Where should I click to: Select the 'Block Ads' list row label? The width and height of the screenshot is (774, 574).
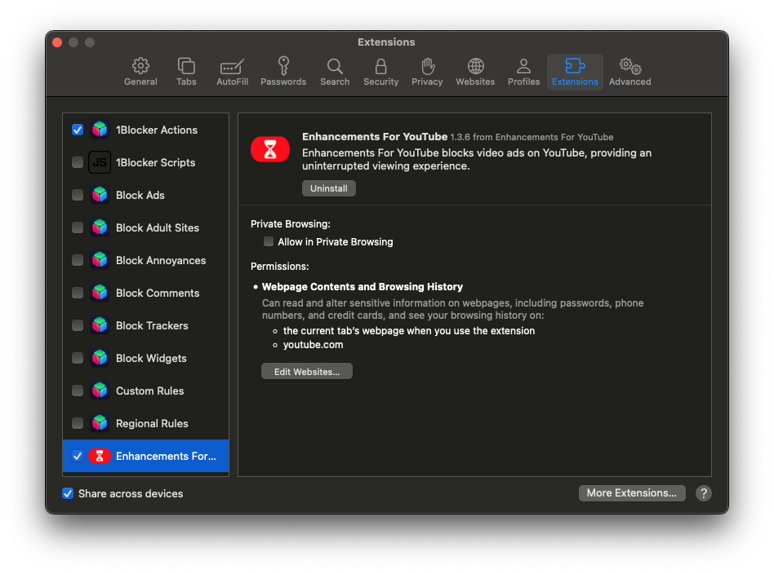[140, 195]
